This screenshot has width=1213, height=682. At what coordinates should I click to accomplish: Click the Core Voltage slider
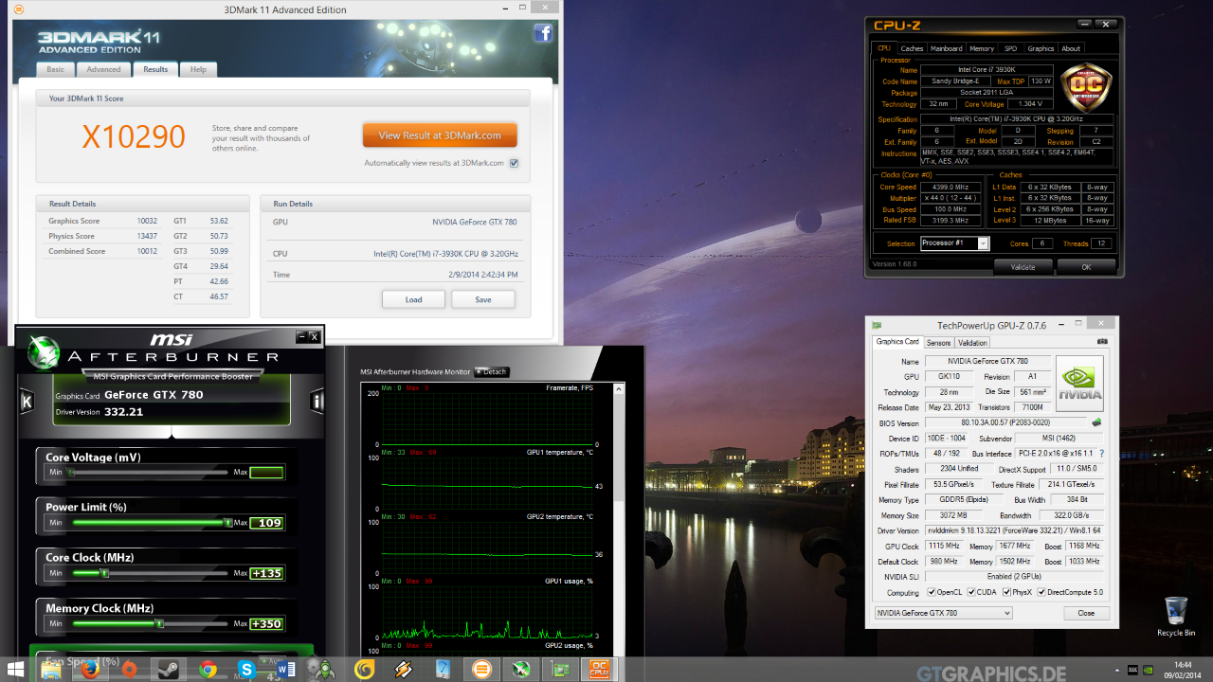pos(148,472)
